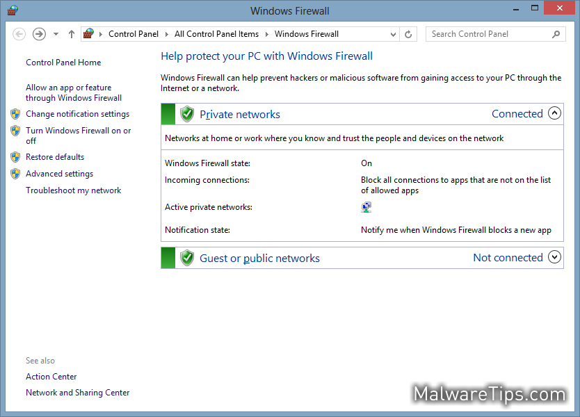
Task: Expand arrow after Control Panel breadcrumb
Action: (x=166, y=34)
